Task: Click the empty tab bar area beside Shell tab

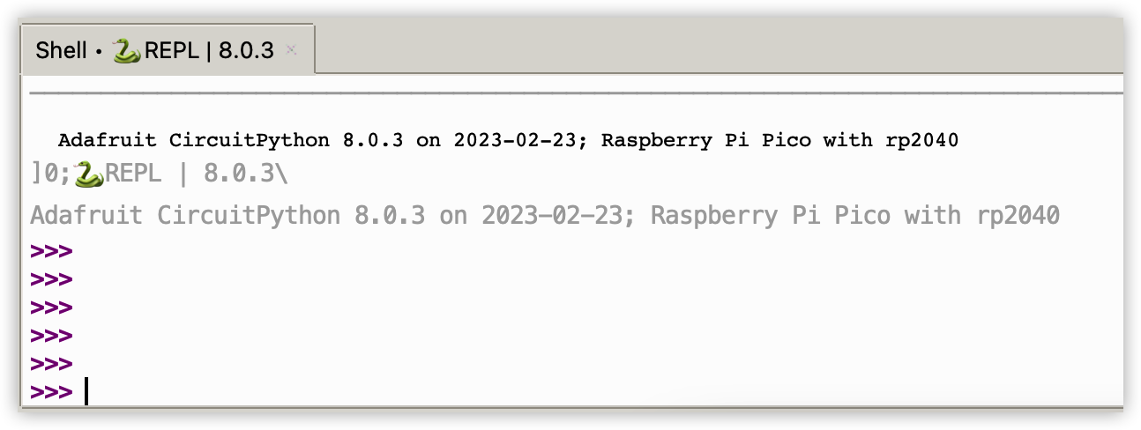Action: (719, 48)
